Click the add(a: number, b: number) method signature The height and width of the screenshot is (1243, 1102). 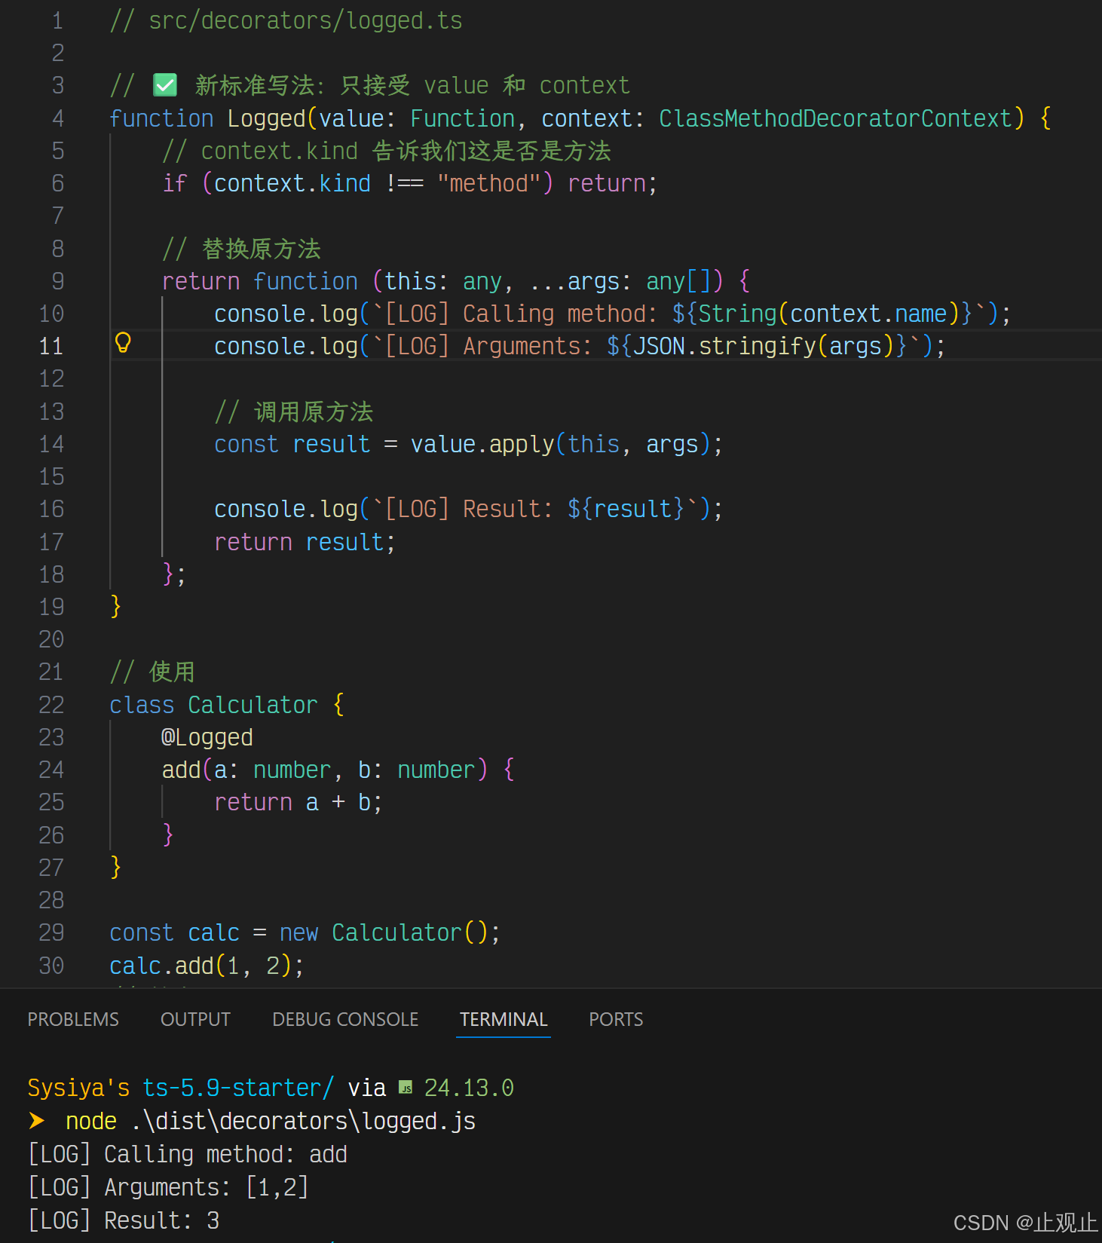325,770
